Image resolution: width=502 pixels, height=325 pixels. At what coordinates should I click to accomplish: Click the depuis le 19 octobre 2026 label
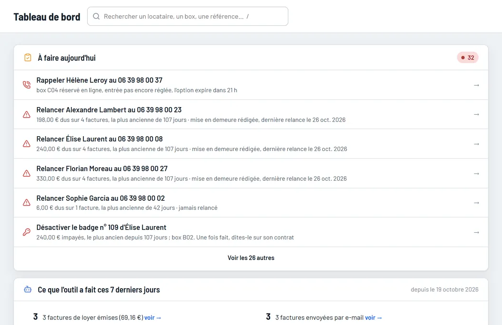[445, 290]
